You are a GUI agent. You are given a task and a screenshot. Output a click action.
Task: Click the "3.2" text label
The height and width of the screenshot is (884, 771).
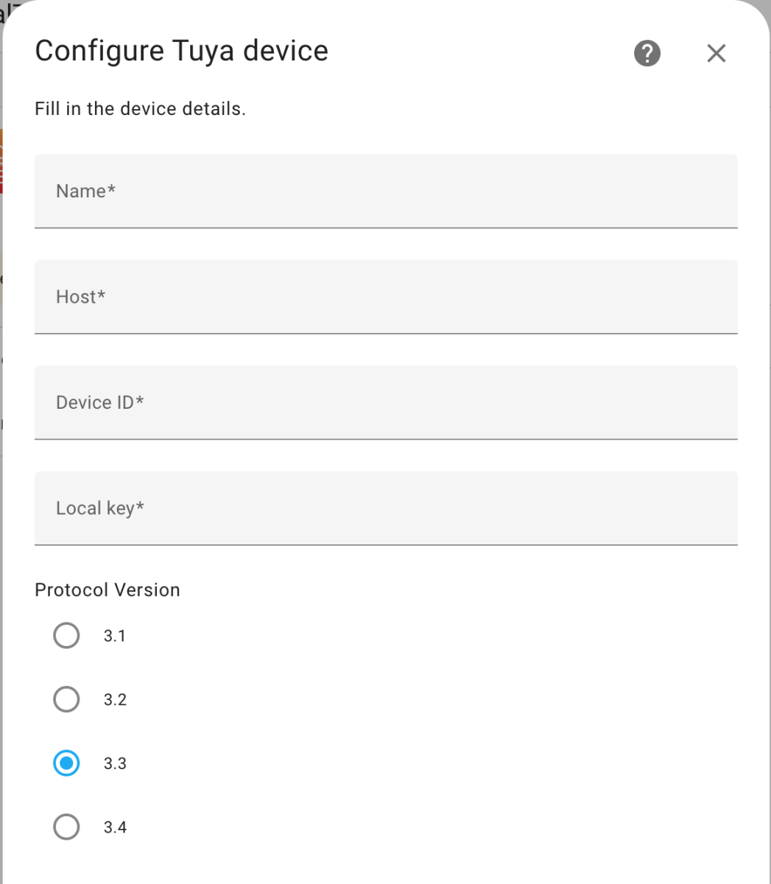coord(115,700)
